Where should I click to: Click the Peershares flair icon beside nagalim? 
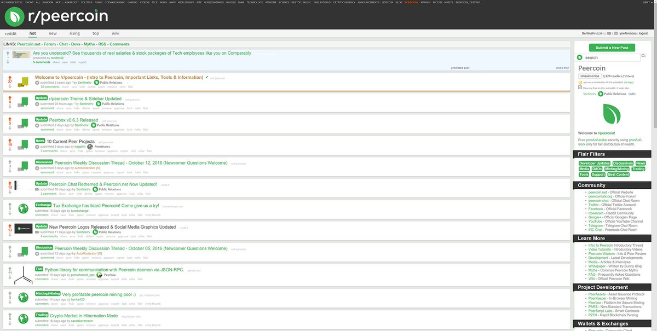click(x=90, y=147)
